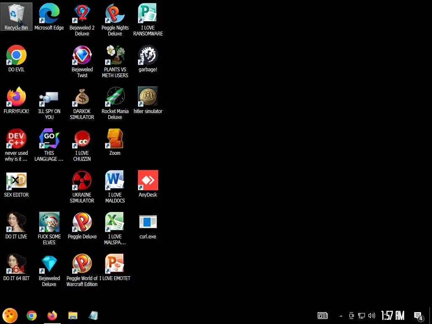Screen dimensions: 432x324
Task: Select the Dev C++ shortcut labeled never used
Action: click(x=16, y=145)
